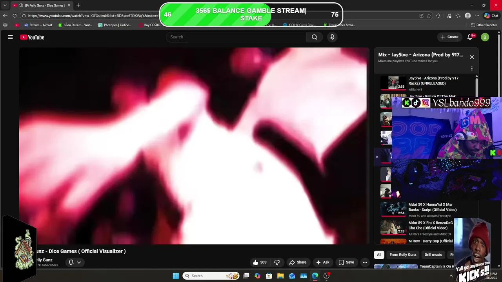Open the browser extensions puzzle icon
502x282 pixels.
438,16
